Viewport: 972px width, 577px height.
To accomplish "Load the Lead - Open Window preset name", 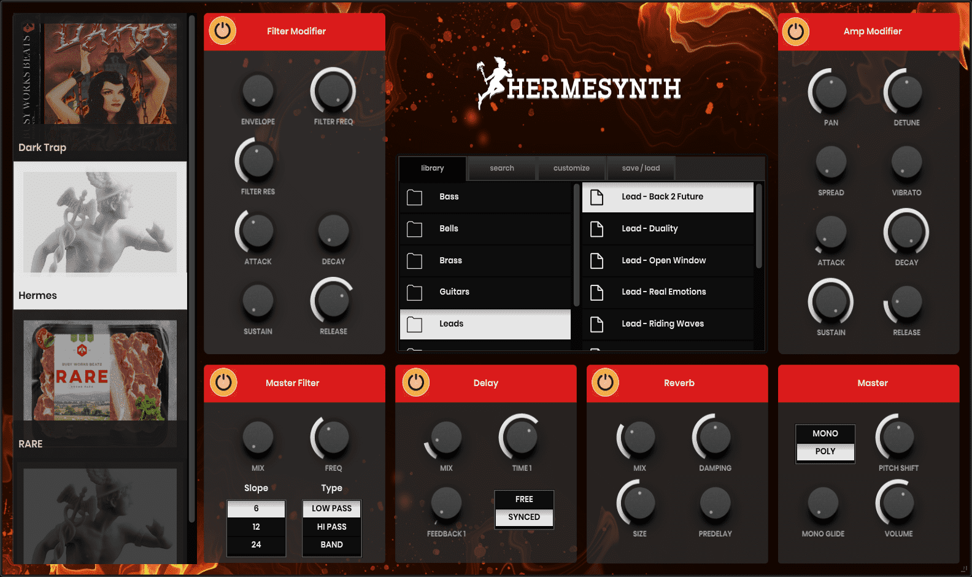I will tap(663, 260).
